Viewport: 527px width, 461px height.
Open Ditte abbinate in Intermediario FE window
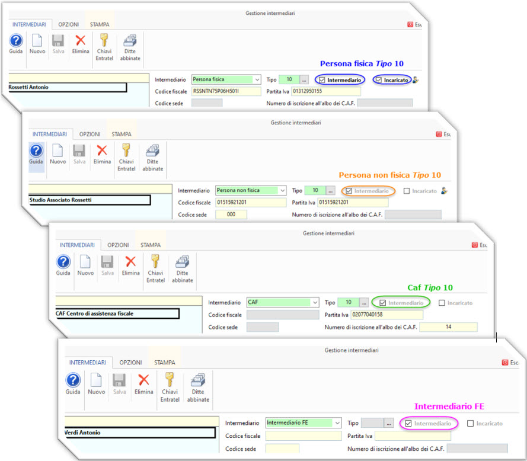[x=198, y=387]
